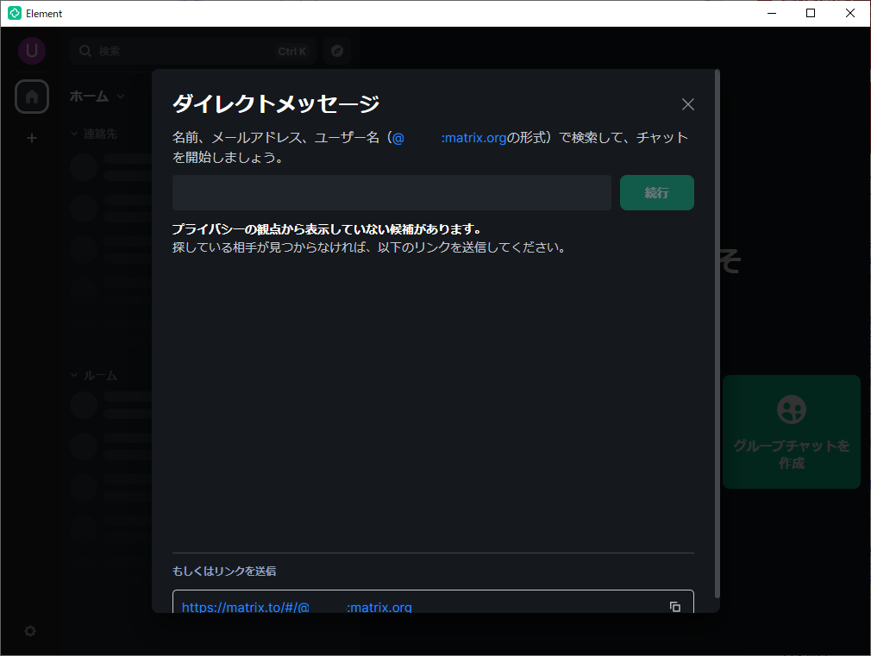Click the search magnifier icon
The height and width of the screenshot is (656, 871).
tap(85, 51)
